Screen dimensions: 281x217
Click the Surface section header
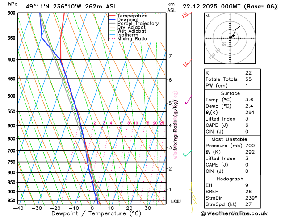pos(230,93)
